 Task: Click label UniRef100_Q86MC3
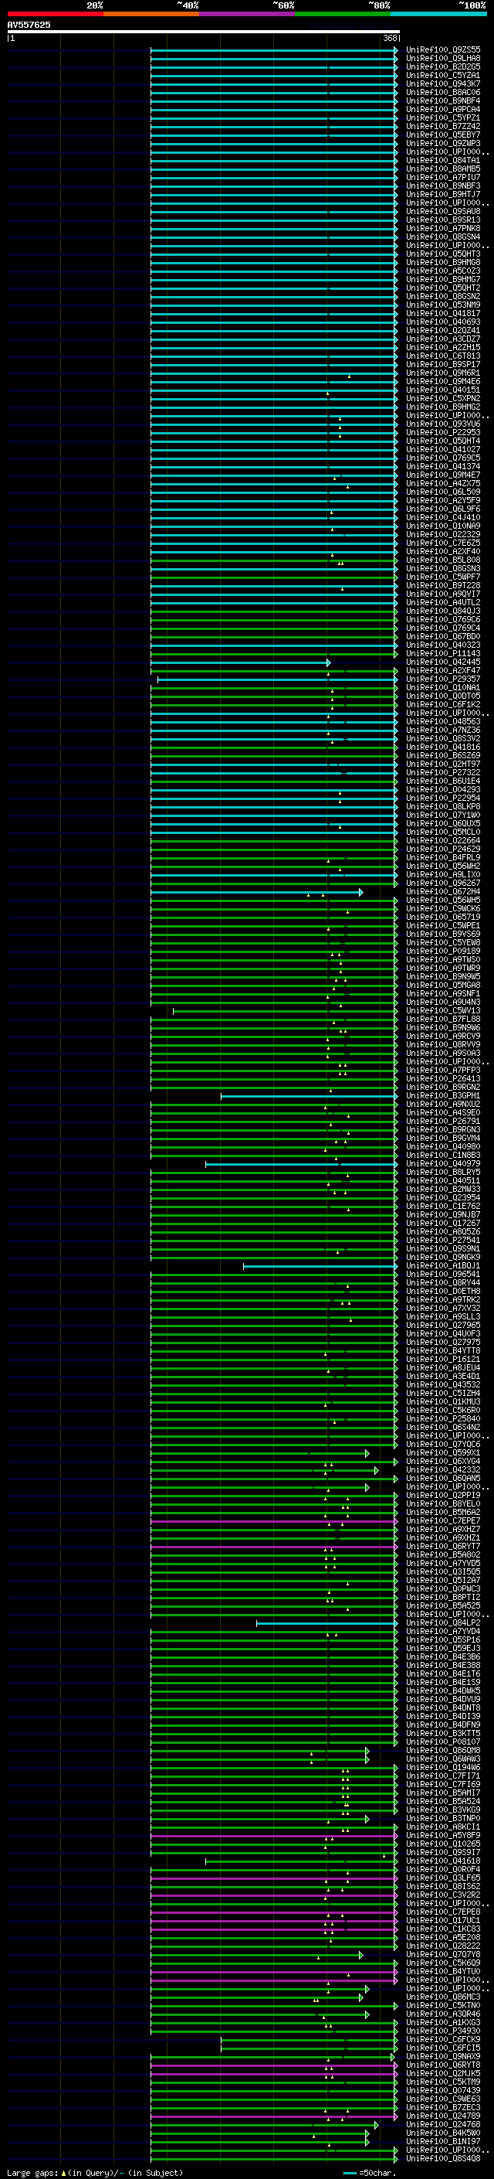(x=443, y=1997)
